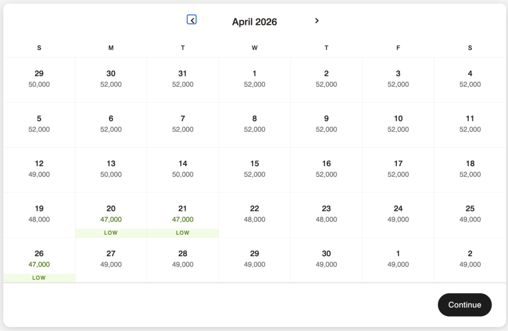Pick April 26 low price day

coord(39,259)
